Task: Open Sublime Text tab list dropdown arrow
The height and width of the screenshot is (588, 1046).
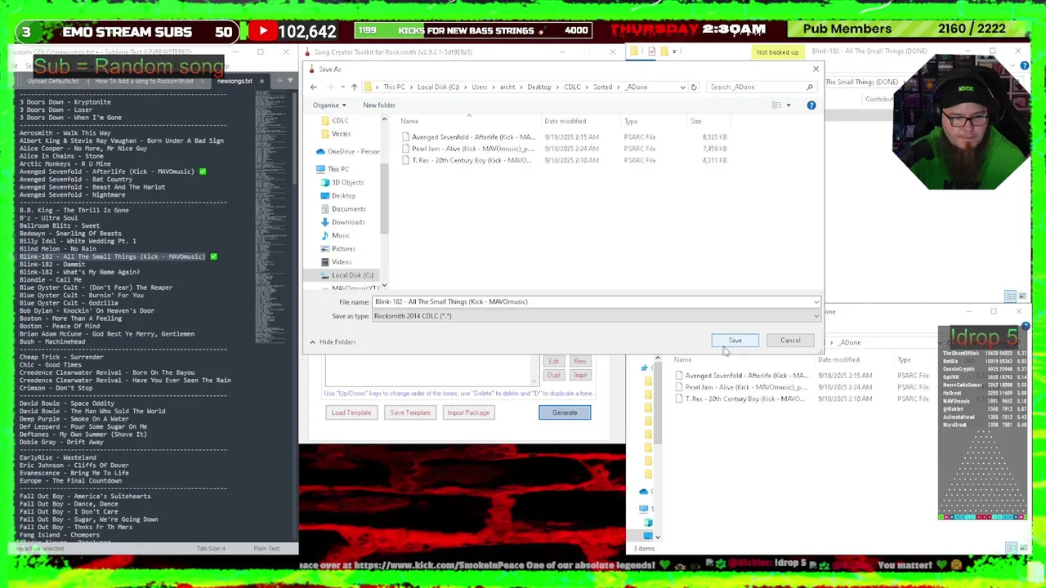Action: (290, 80)
